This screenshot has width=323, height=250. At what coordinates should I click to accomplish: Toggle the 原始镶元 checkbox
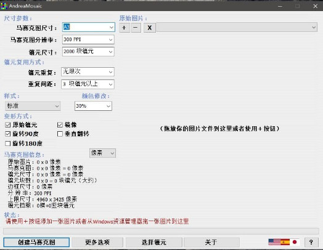(x=8, y=124)
